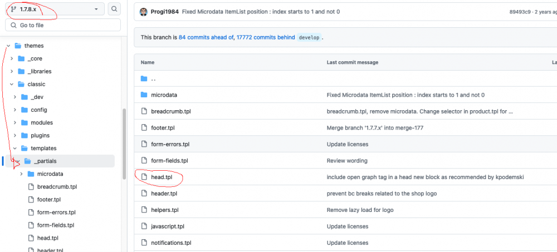Click the config folder icon in tree
Screen dimensions: 557x252
(25, 110)
